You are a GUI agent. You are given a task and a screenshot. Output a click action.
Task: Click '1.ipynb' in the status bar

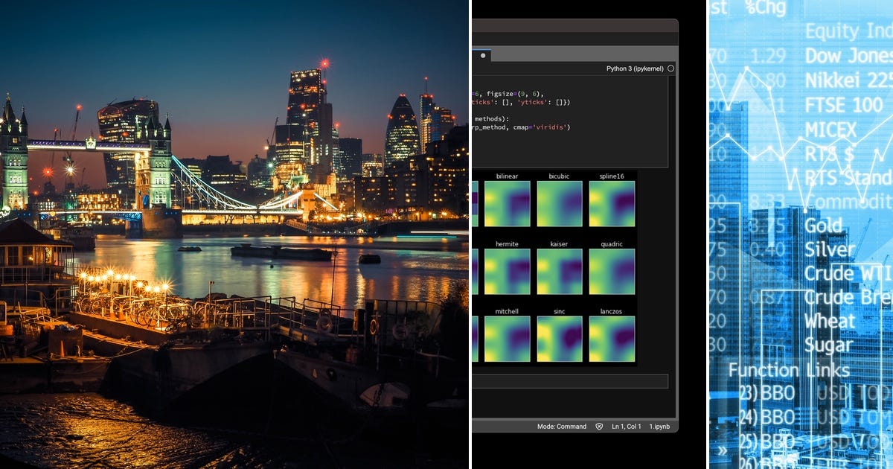click(x=659, y=427)
